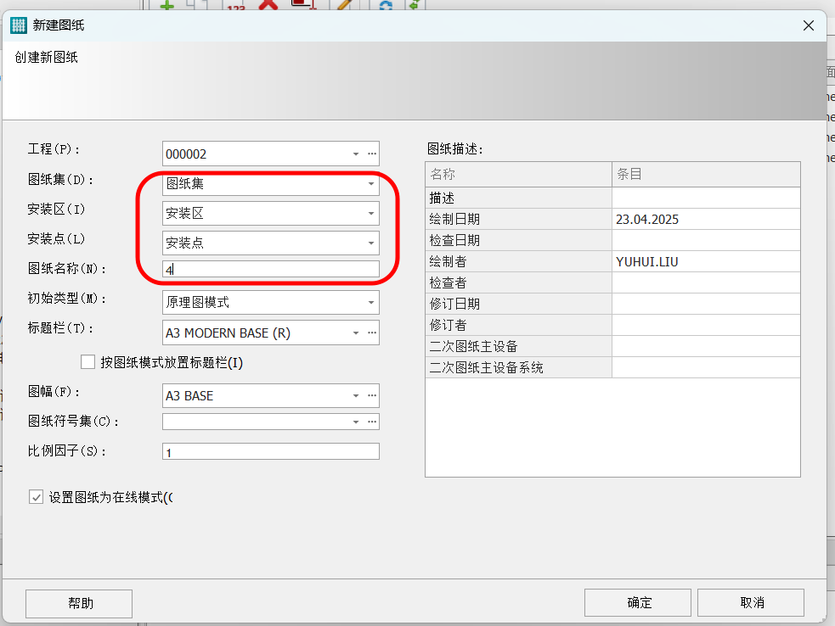Open the 初始类型 原理图模式 dropdown
Image resolution: width=835 pixels, height=626 pixels.
coord(371,302)
